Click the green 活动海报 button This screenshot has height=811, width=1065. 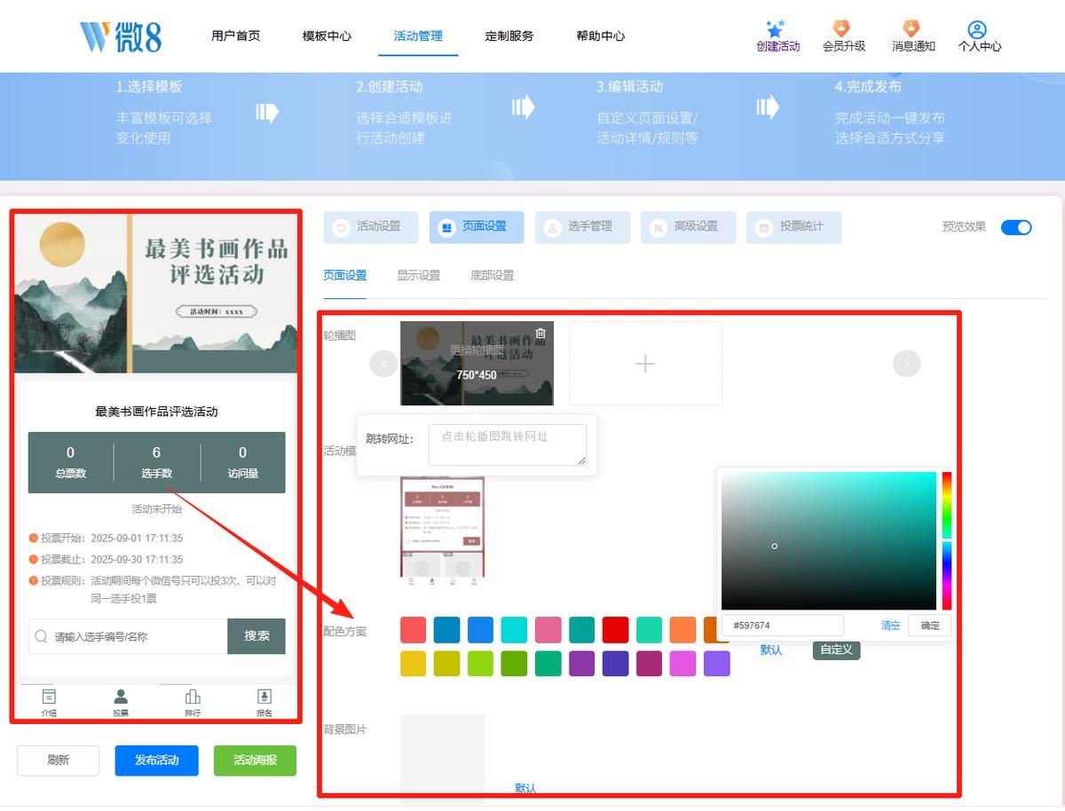[255, 760]
